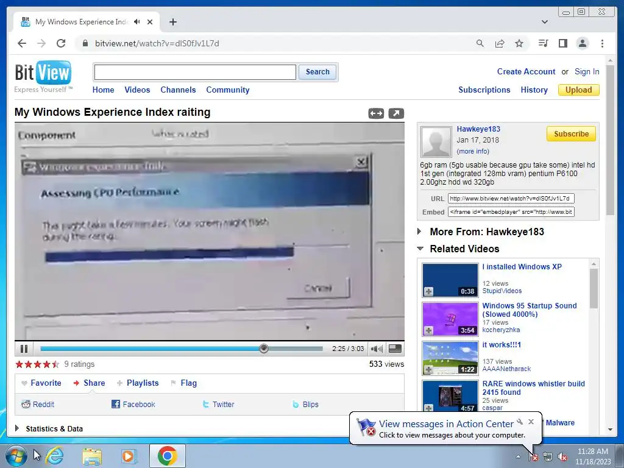The width and height of the screenshot is (624, 468).
Task: Bookmark this page star icon
Action: 519,43
